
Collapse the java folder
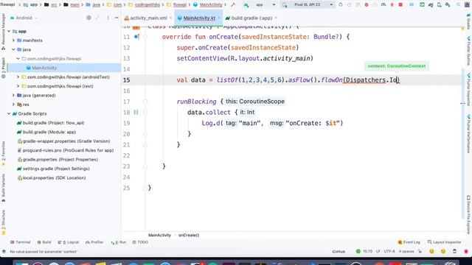click(x=13, y=49)
